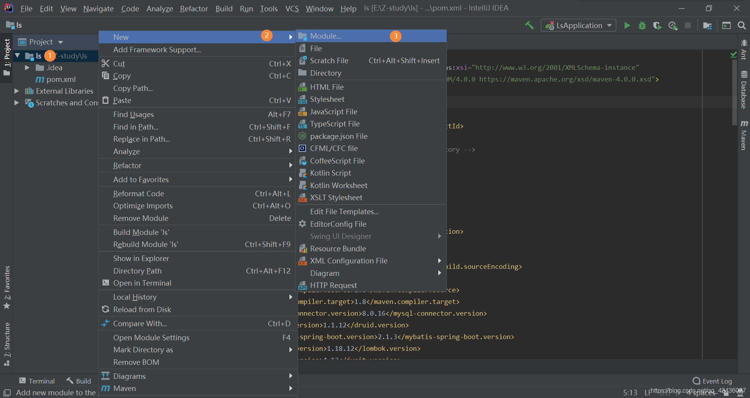Click the Search Everywhere magnifier icon
This screenshot has height=398, width=750.
click(741, 25)
